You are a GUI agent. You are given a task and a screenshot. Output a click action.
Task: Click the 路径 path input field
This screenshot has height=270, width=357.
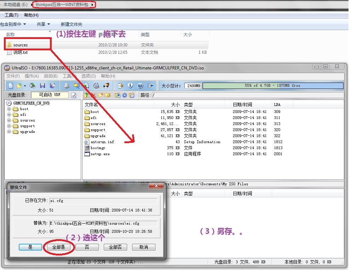(248, 95)
